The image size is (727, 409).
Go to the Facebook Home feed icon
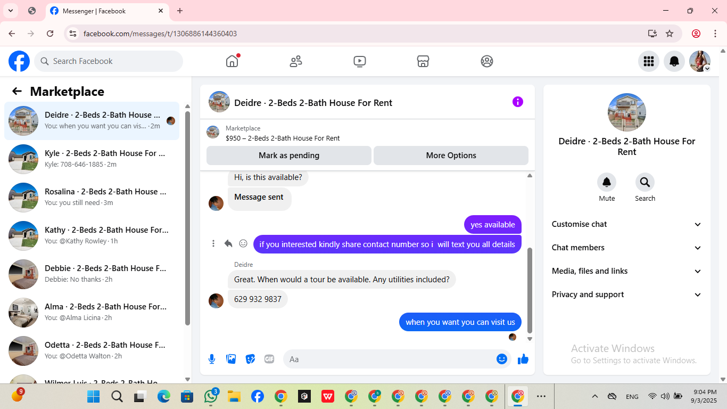coord(232,61)
